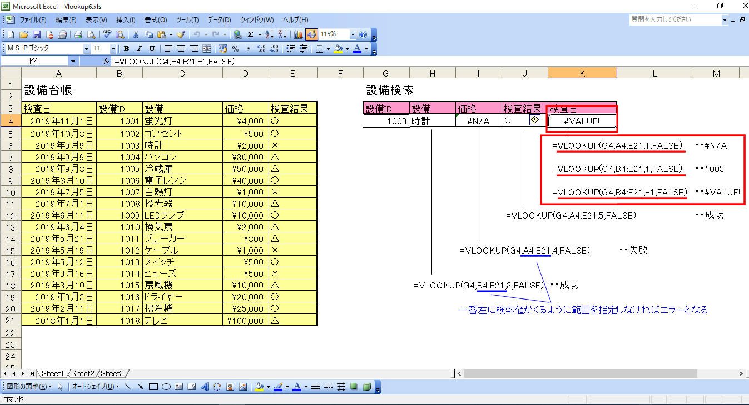Open the font name dropdown
The image size is (749, 405).
point(86,49)
